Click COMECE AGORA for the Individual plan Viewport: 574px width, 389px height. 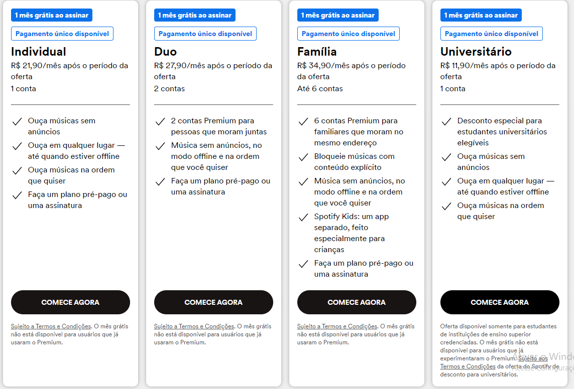(70, 302)
